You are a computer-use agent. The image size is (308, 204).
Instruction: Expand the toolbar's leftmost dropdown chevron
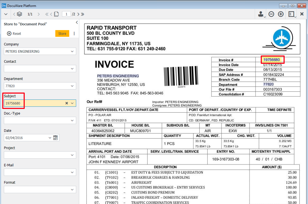coord(6,14)
